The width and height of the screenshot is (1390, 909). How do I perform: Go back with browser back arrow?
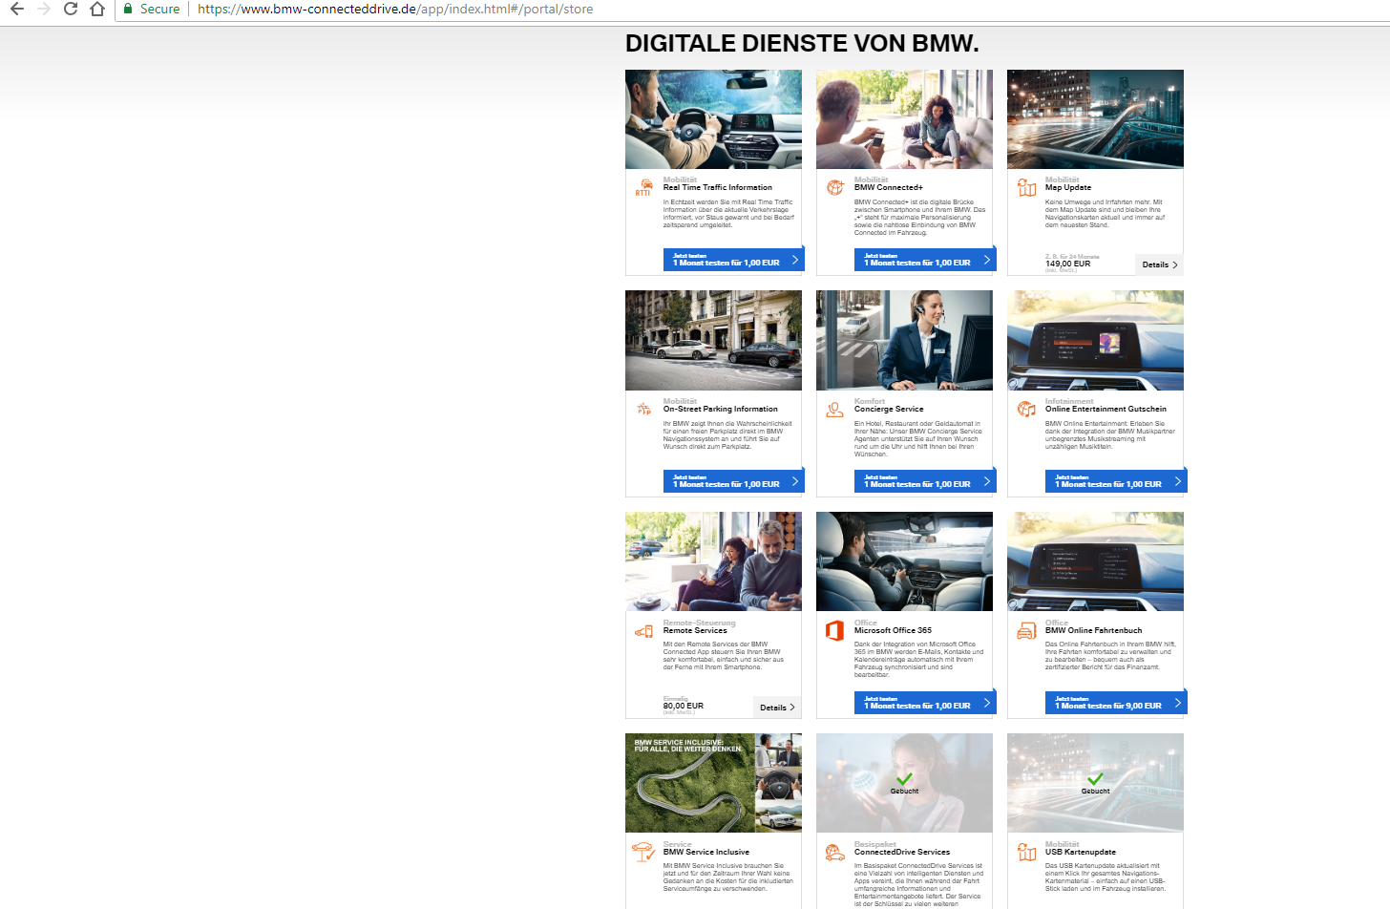[17, 9]
